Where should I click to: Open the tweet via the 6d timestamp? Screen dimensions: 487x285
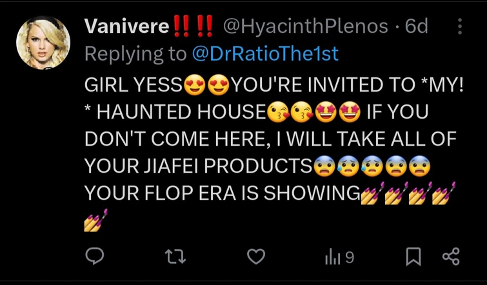(416, 26)
